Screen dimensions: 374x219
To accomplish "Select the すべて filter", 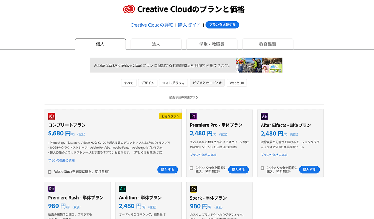I will (129, 83).
